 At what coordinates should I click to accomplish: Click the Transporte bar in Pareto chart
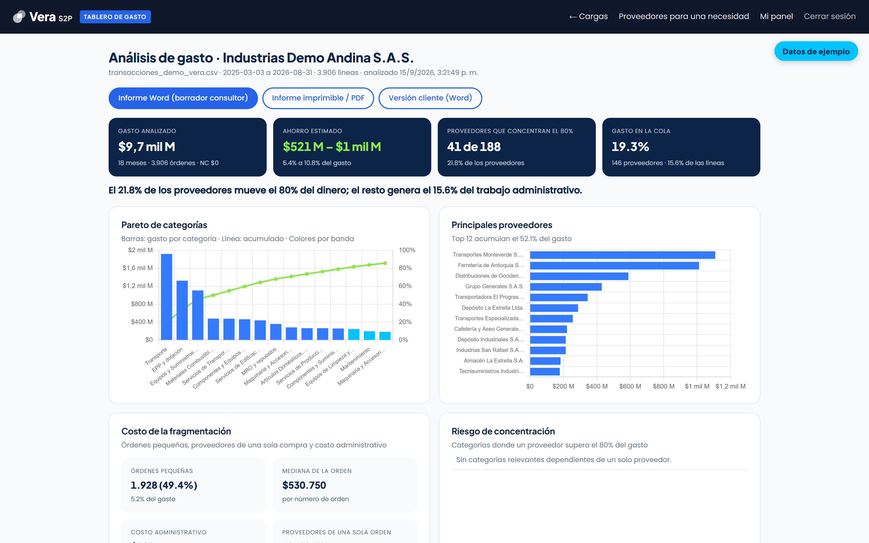coord(167,297)
